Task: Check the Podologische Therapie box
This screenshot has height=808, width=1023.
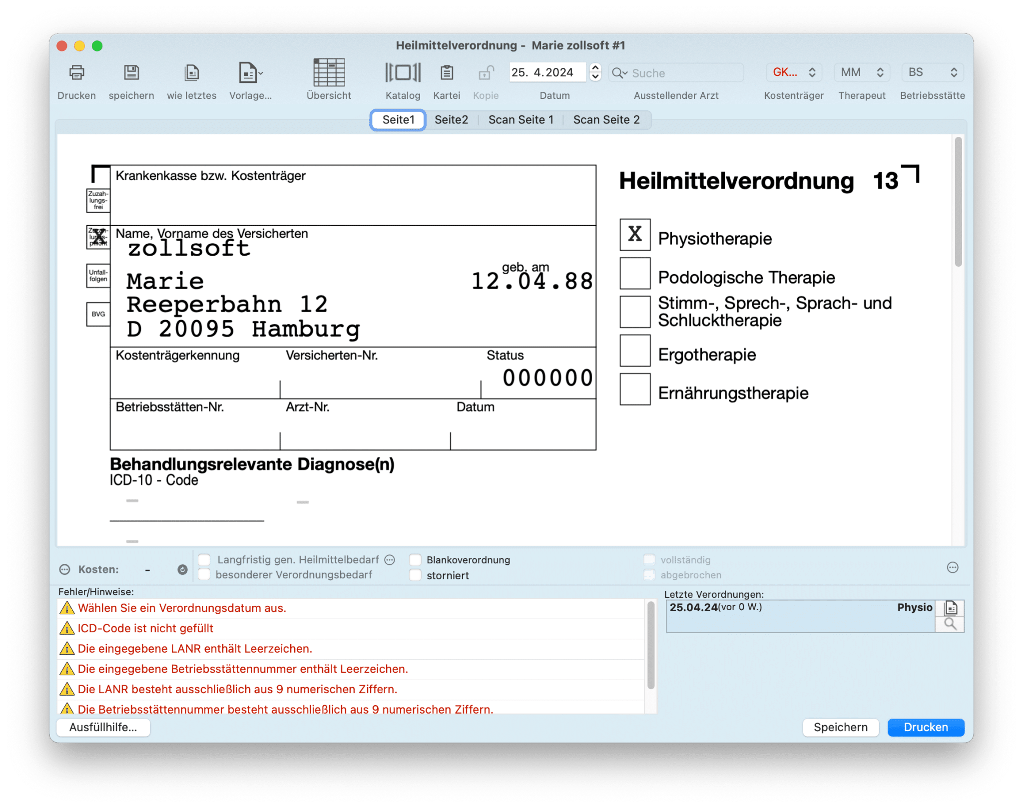Action: coord(635,273)
